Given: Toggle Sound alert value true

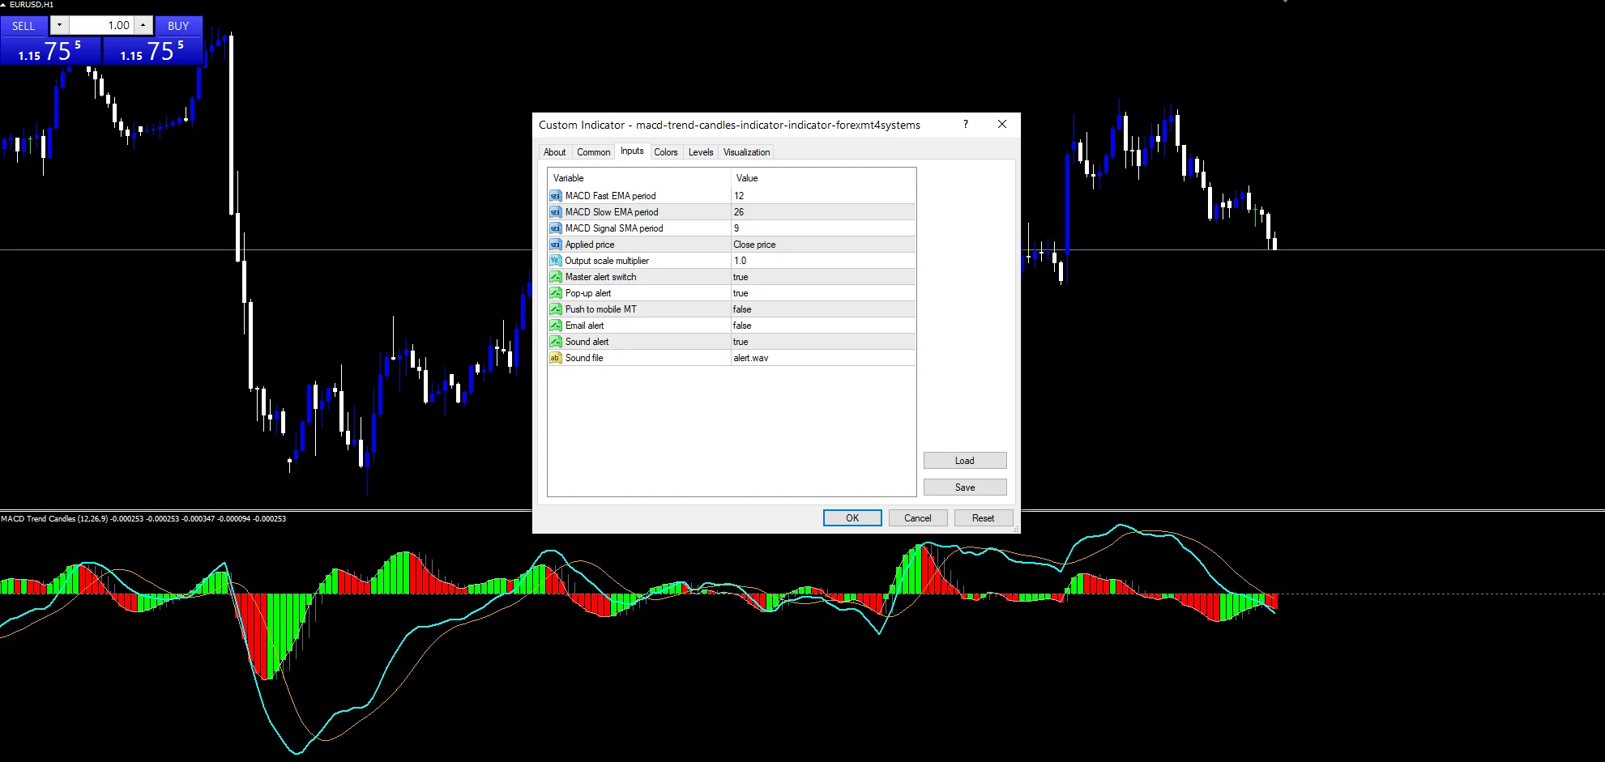Looking at the screenshot, I should pos(823,342).
